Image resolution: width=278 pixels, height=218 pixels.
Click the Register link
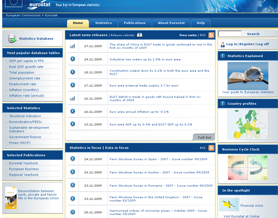(247, 44)
